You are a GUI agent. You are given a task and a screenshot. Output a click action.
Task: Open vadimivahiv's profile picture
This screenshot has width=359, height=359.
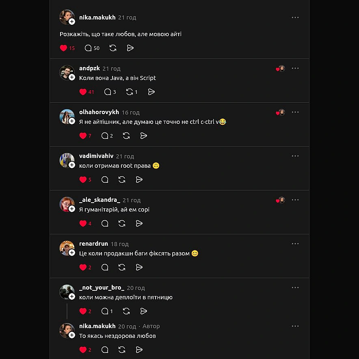66,160
